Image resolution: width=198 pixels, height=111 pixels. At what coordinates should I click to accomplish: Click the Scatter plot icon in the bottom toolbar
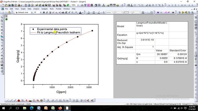pyautogui.click(x=11, y=101)
